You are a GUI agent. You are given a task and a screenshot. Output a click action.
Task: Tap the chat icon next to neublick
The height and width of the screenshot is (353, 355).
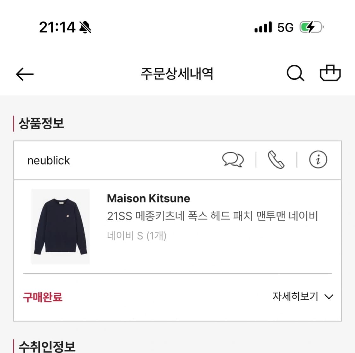(233, 160)
